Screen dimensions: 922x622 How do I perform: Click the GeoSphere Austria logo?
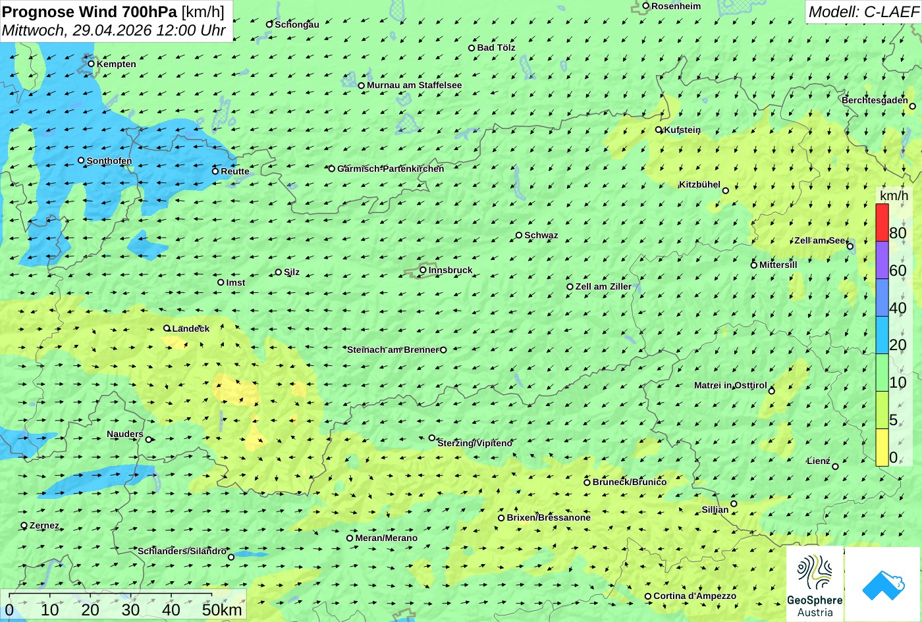tap(815, 584)
